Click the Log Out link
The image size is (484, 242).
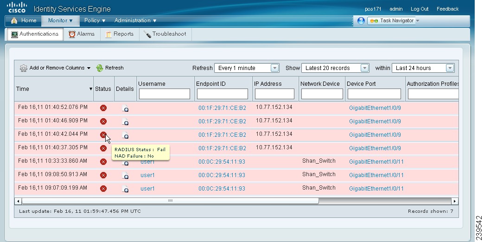tap(420, 9)
